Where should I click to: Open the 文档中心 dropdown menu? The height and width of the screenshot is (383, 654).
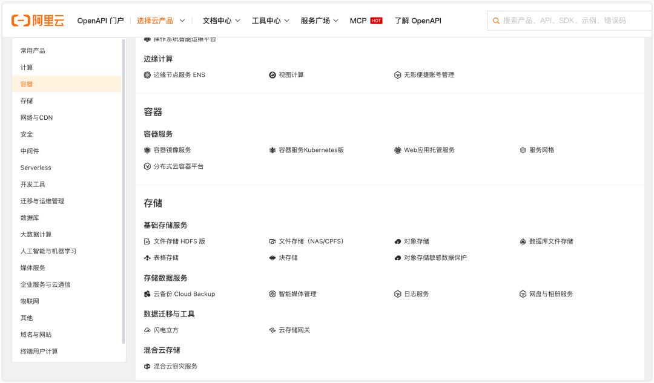coord(221,21)
